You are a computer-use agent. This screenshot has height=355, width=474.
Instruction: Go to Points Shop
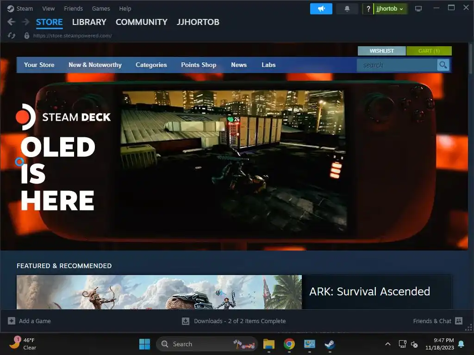199,65
